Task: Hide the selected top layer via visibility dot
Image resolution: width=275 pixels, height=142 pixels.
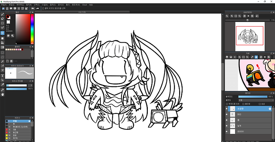Action: pyautogui.click(x=226, y=109)
